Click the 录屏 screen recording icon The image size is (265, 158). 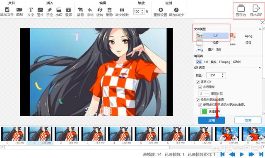click(68, 10)
